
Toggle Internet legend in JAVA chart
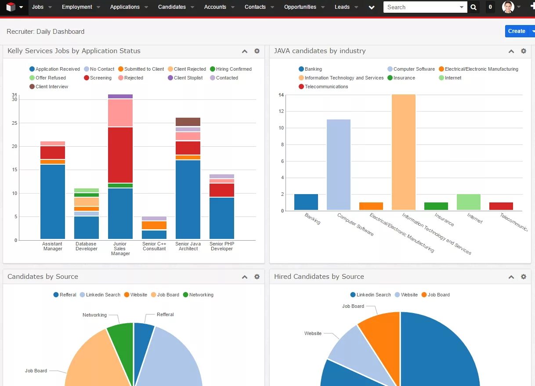(450, 78)
